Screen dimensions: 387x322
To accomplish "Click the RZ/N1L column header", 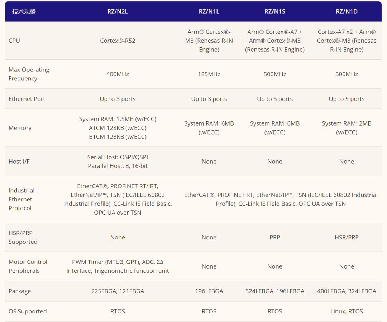I will (209, 11).
